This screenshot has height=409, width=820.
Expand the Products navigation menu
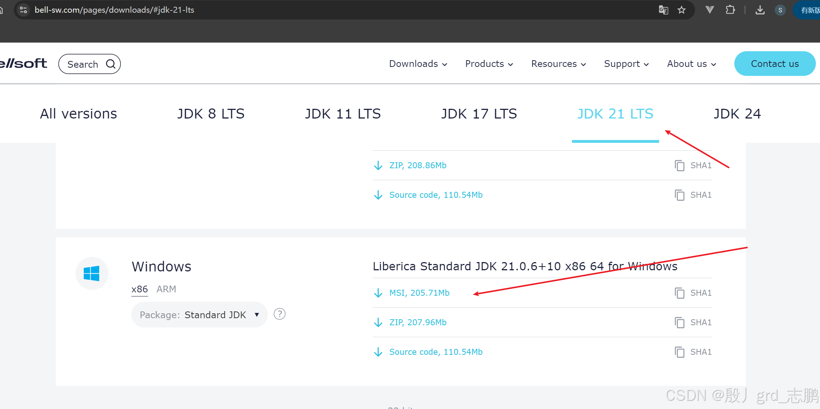[x=489, y=64]
